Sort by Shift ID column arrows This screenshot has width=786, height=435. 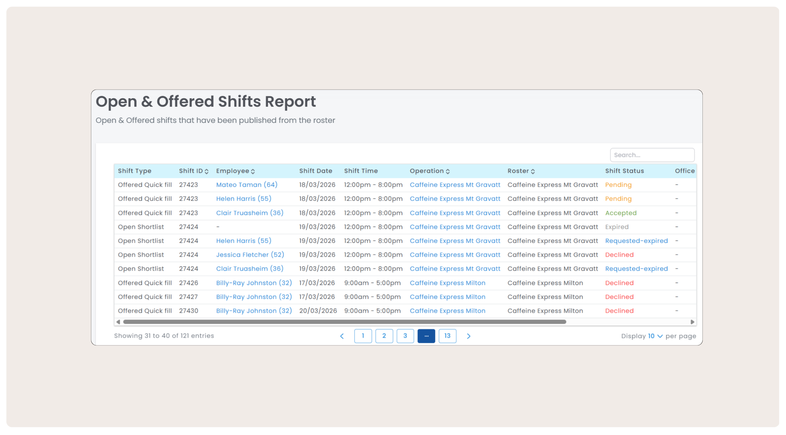[x=207, y=171]
